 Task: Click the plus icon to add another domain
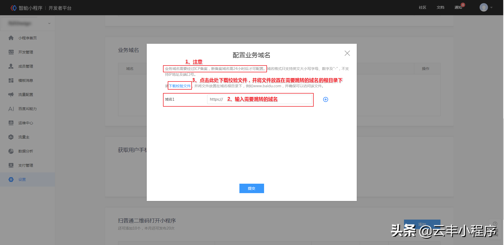point(325,99)
